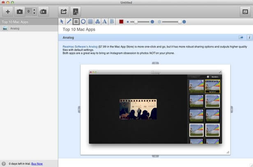This screenshot has height=167, width=253.
Task: Click the large blue dot after the thickness slider
Action: pyautogui.click(x=152, y=22)
